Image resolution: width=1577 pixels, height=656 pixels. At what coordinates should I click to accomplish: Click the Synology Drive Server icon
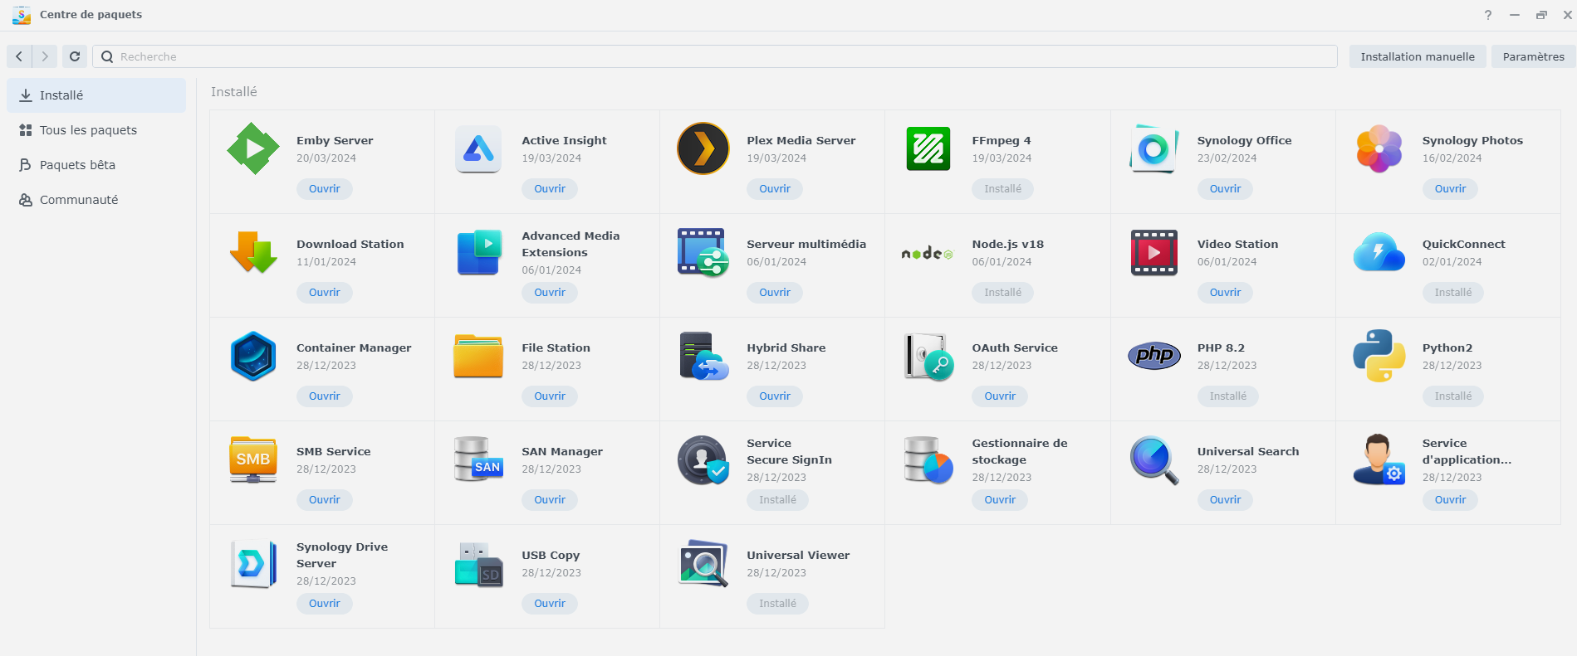253,563
